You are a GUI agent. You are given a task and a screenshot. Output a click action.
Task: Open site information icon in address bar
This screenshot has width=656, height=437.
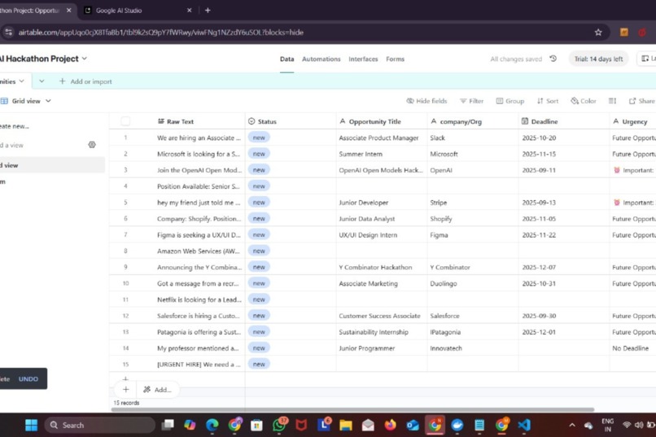[8, 33]
